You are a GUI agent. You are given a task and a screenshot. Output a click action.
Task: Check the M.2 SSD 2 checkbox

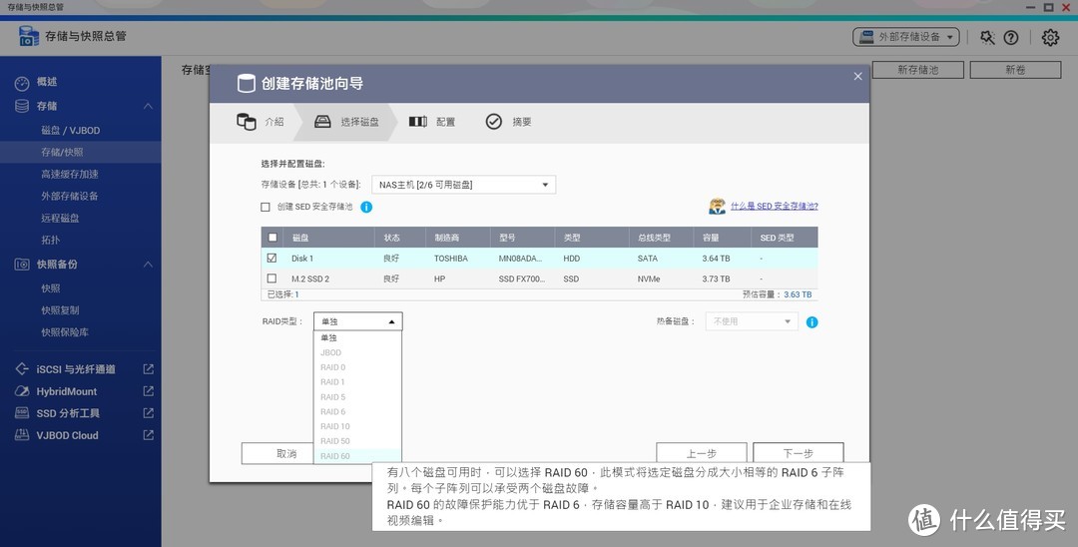(272, 278)
